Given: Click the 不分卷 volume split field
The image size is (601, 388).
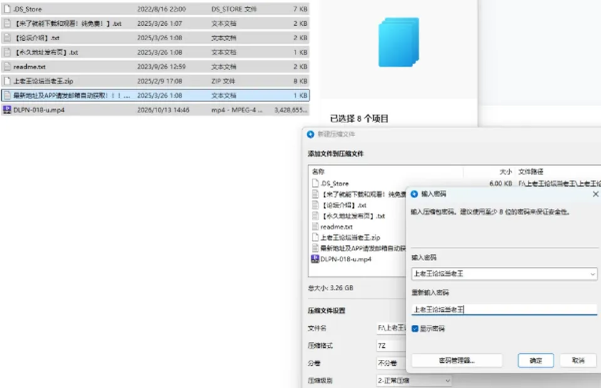Looking at the screenshot, I should (391, 363).
